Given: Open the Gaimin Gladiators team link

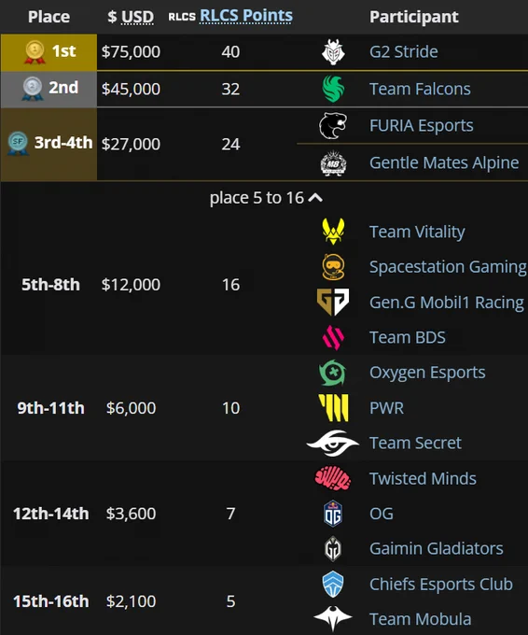Looking at the screenshot, I should tap(437, 548).
